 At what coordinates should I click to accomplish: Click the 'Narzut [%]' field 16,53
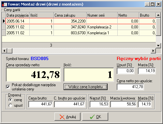pyautogui.click(x=99, y=104)
